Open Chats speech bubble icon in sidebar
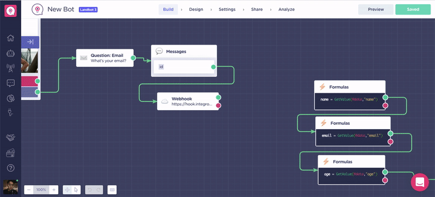This screenshot has height=197, width=435. point(10,83)
